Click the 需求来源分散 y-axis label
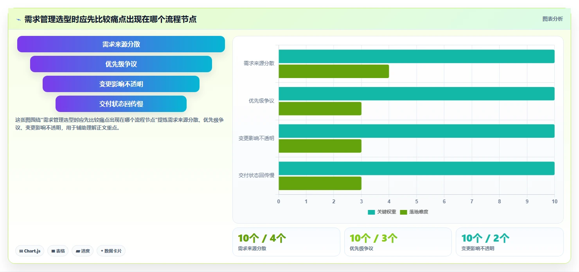This screenshot has height=272, width=579. pyautogui.click(x=259, y=63)
